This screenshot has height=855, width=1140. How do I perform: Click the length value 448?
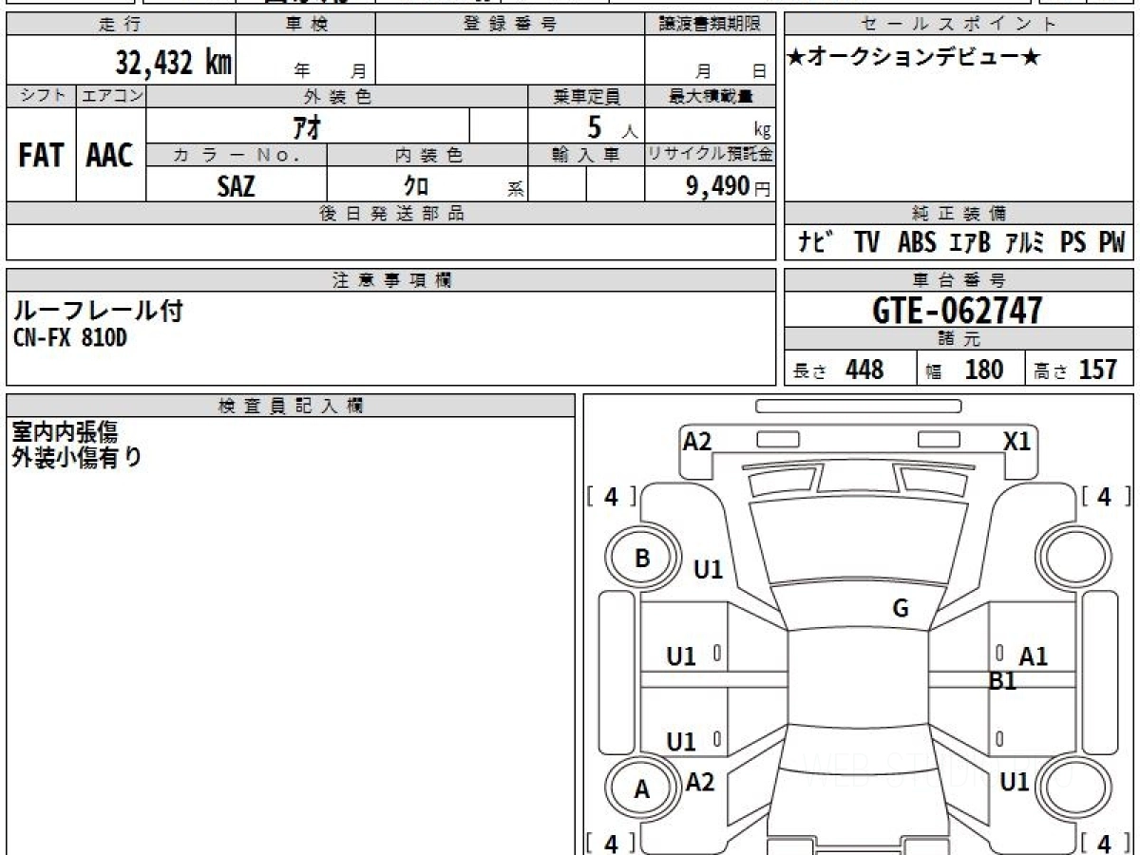click(864, 370)
